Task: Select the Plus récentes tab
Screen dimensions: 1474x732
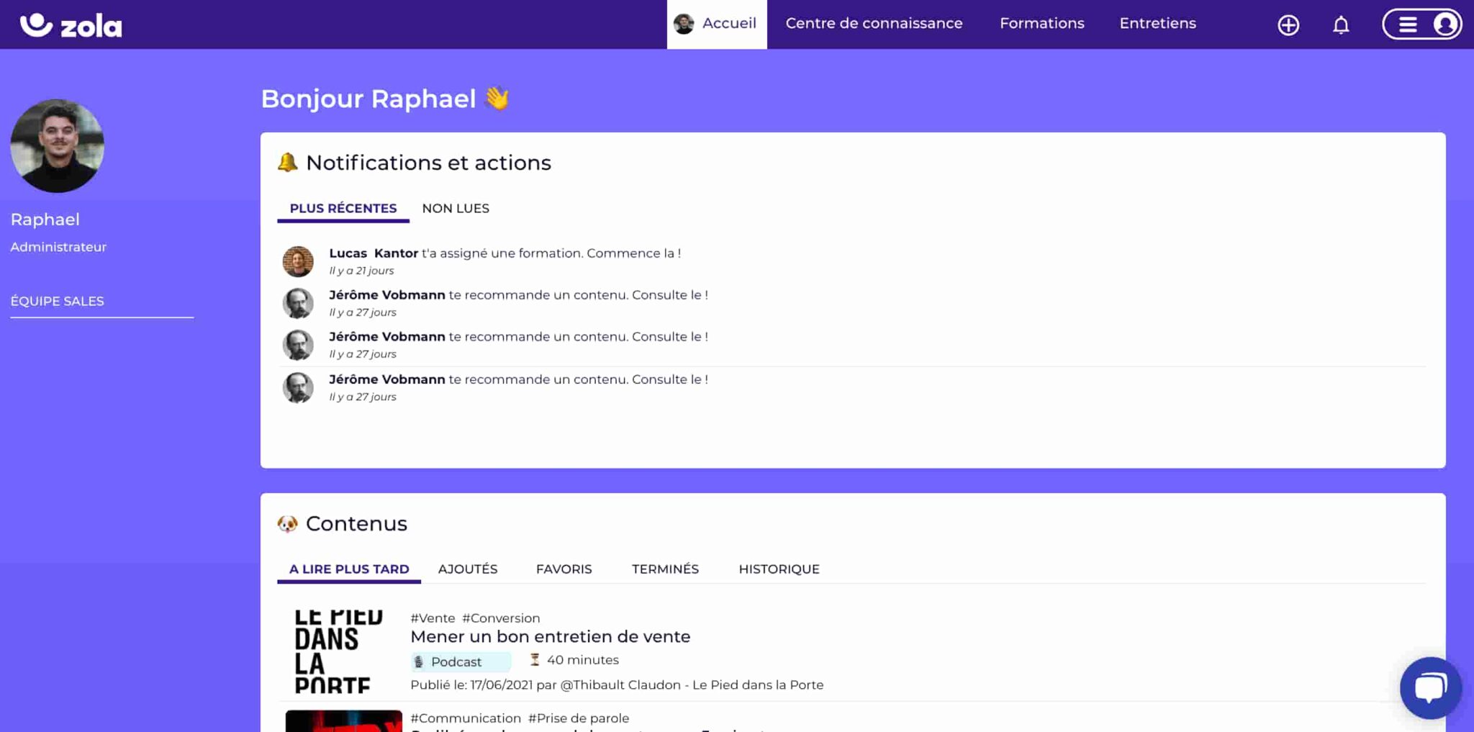Action: coord(343,209)
